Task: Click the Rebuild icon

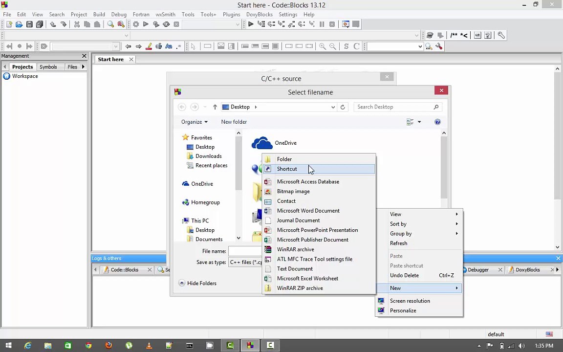Action: (x=166, y=24)
